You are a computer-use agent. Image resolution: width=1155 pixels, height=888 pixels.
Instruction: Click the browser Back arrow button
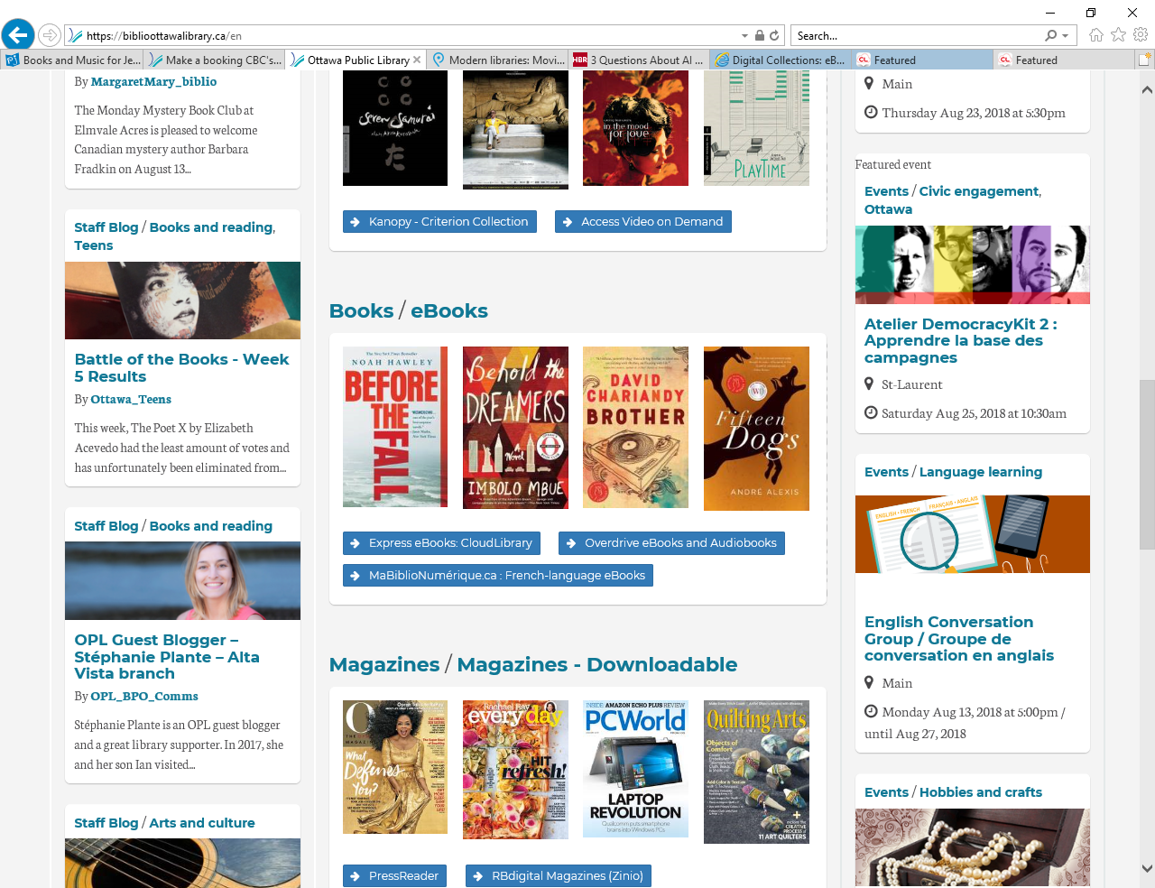point(17,35)
